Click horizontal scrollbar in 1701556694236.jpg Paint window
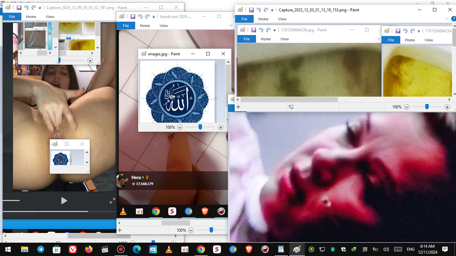456x256 pixels. point(289,99)
